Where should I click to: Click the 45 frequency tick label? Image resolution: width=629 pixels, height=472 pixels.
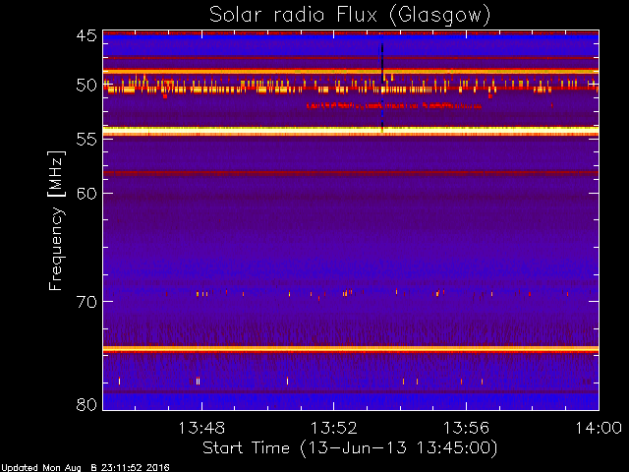pyautogui.click(x=86, y=35)
